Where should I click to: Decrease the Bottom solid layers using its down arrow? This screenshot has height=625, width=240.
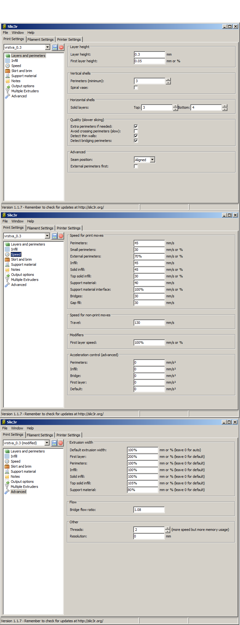click(x=225, y=109)
